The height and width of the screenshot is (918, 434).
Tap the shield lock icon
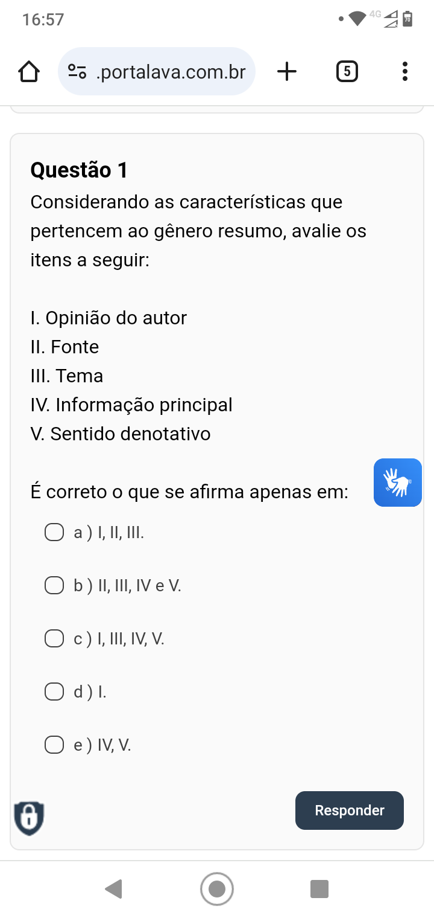coord(29,818)
